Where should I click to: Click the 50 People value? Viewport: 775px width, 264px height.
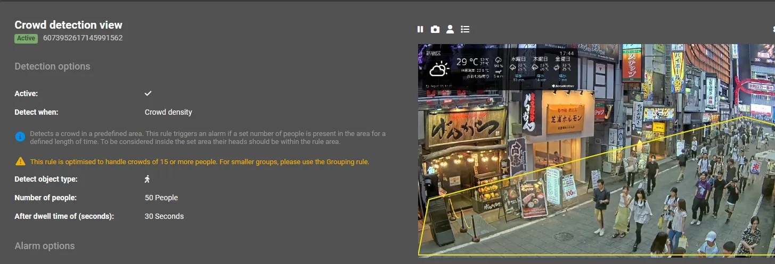coord(161,198)
